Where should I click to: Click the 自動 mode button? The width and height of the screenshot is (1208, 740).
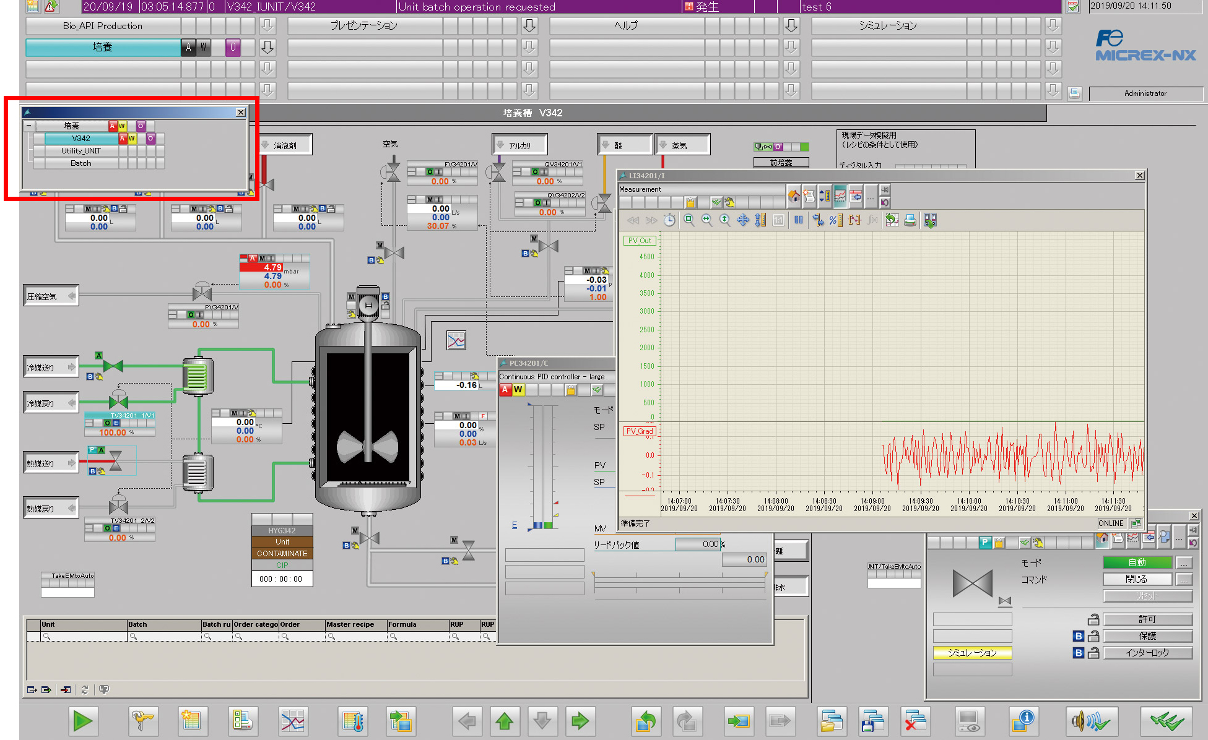click(1137, 562)
